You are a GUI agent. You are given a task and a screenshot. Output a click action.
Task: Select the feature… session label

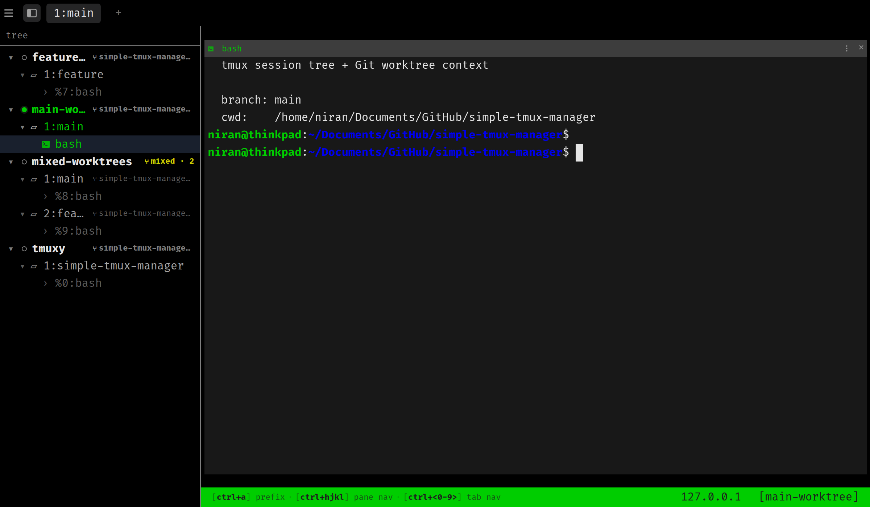(x=59, y=57)
